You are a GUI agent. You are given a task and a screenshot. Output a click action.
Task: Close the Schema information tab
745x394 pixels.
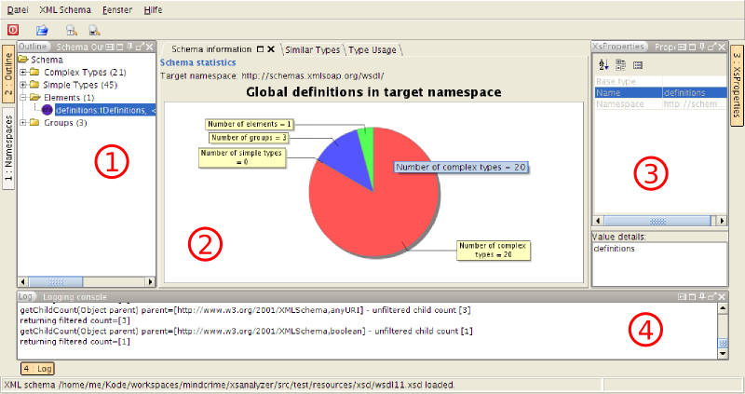click(270, 48)
